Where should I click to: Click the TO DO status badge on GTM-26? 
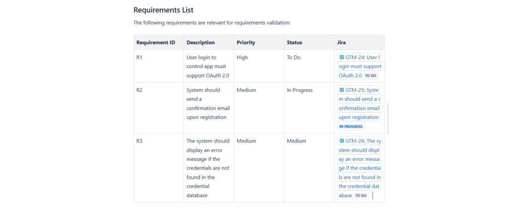coord(361,195)
